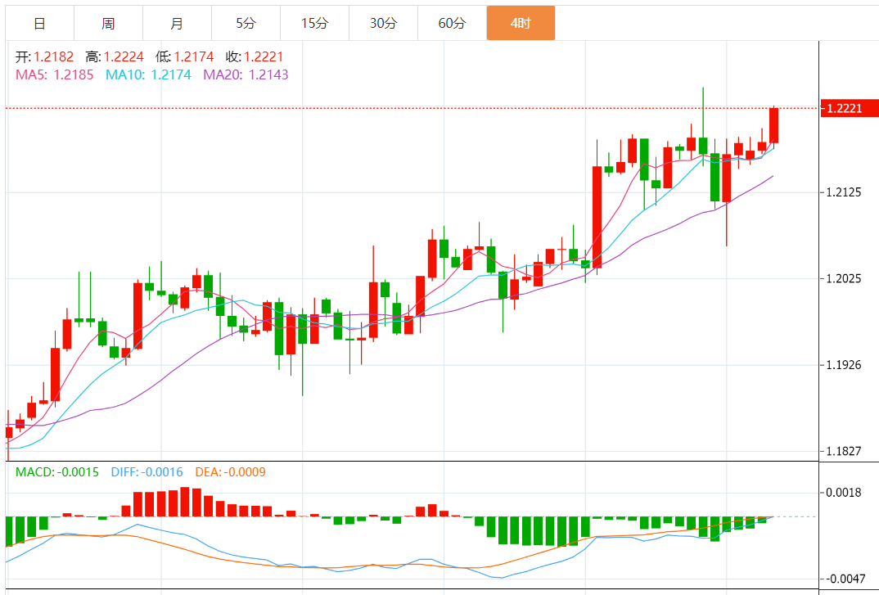Click the current price tag 1.2221

(x=849, y=108)
